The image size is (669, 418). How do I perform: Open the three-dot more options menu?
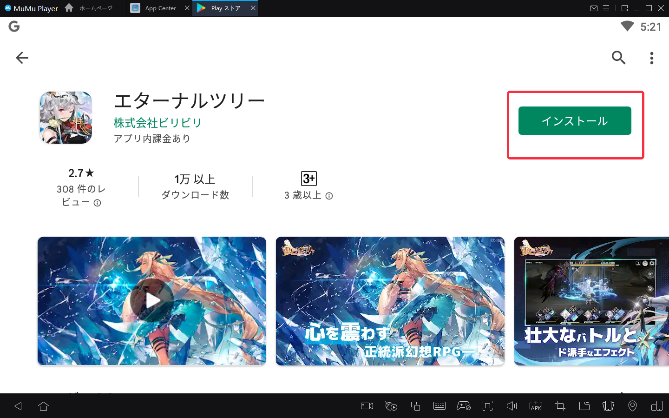[x=652, y=58]
